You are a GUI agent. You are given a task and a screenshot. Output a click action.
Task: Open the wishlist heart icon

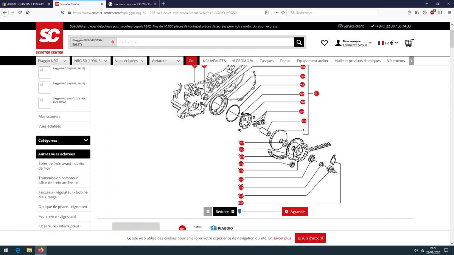324,43
